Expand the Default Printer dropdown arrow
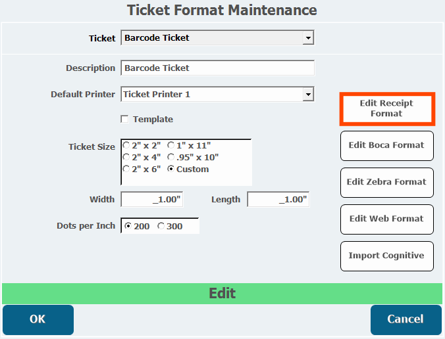 click(x=308, y=95)
